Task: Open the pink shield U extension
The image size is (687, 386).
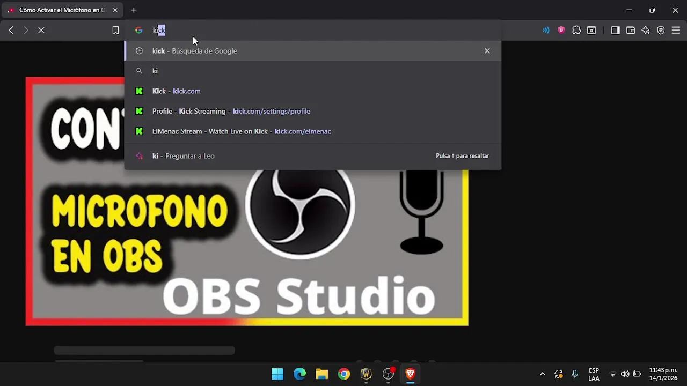Action: pos(561,31)
